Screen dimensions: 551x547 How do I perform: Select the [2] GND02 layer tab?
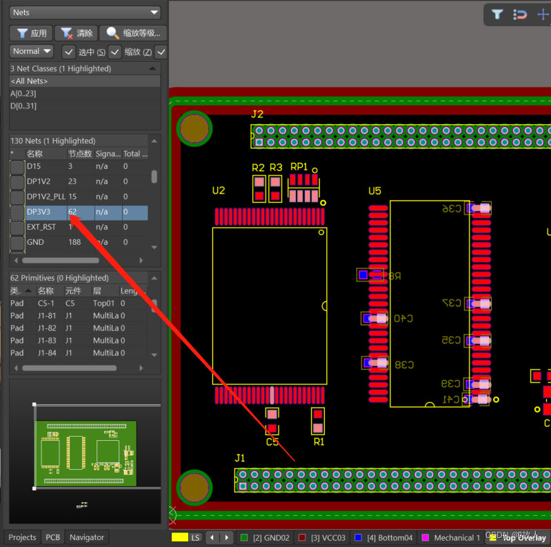click(x=266, y=537)
